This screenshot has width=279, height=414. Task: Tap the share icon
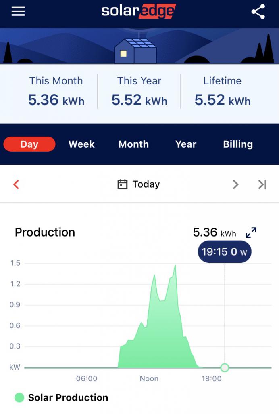click(258, 12)
